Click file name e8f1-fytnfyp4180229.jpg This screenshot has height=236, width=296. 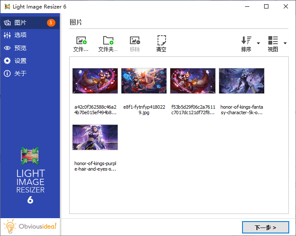coord(144,110)
